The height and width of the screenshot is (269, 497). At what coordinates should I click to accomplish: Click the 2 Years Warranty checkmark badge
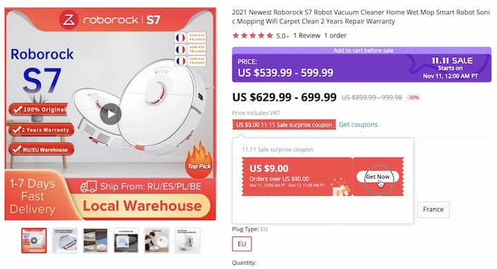point(41,129)
